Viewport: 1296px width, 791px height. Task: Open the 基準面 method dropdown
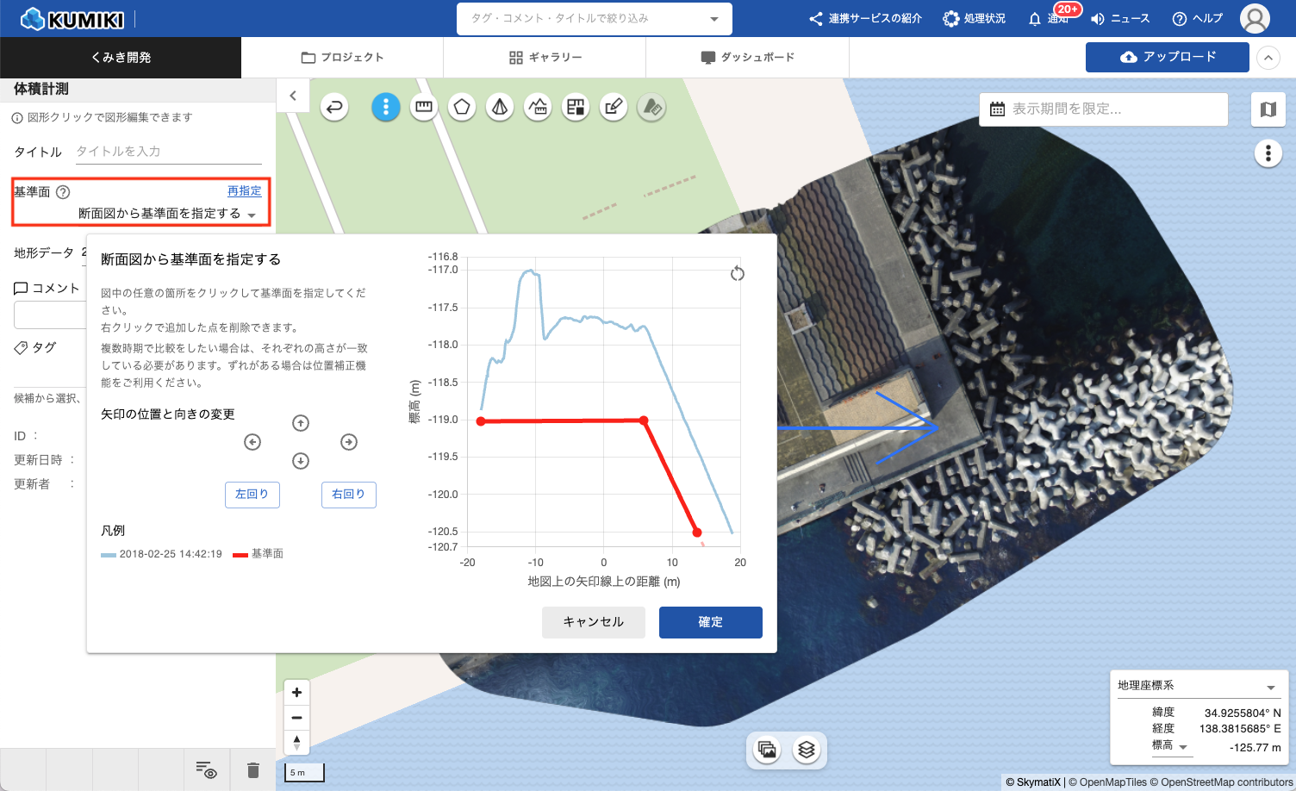[168, 214]
